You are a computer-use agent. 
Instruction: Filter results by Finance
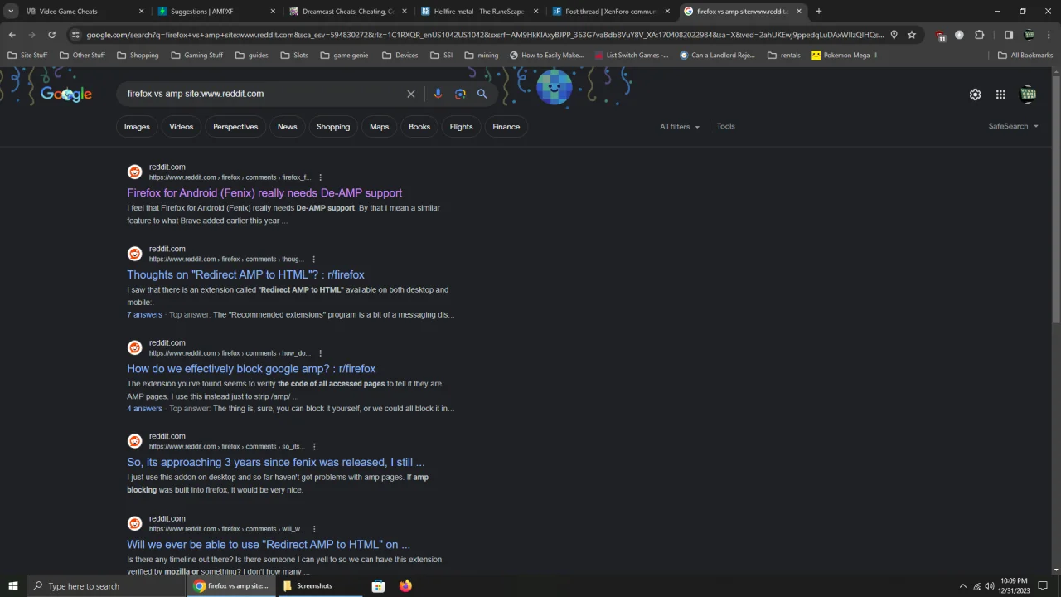point(506,127)
